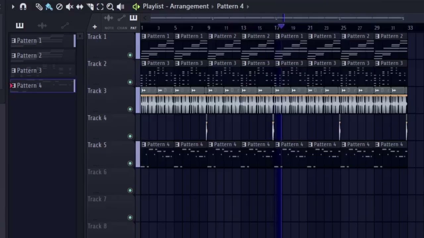
Task: Click the piano-roll icon beside Pattern 3 in picker
Action: click(x=14, y=70)
